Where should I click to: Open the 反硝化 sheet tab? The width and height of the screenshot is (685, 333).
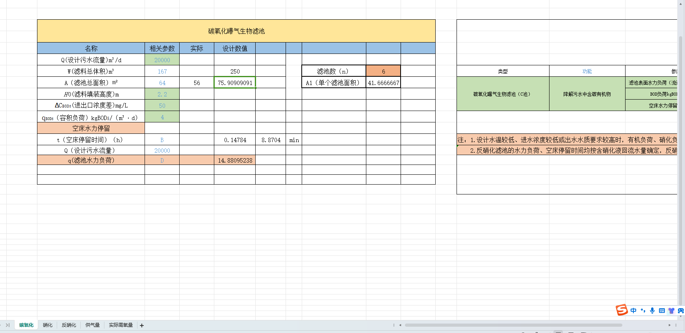[69, 325]
